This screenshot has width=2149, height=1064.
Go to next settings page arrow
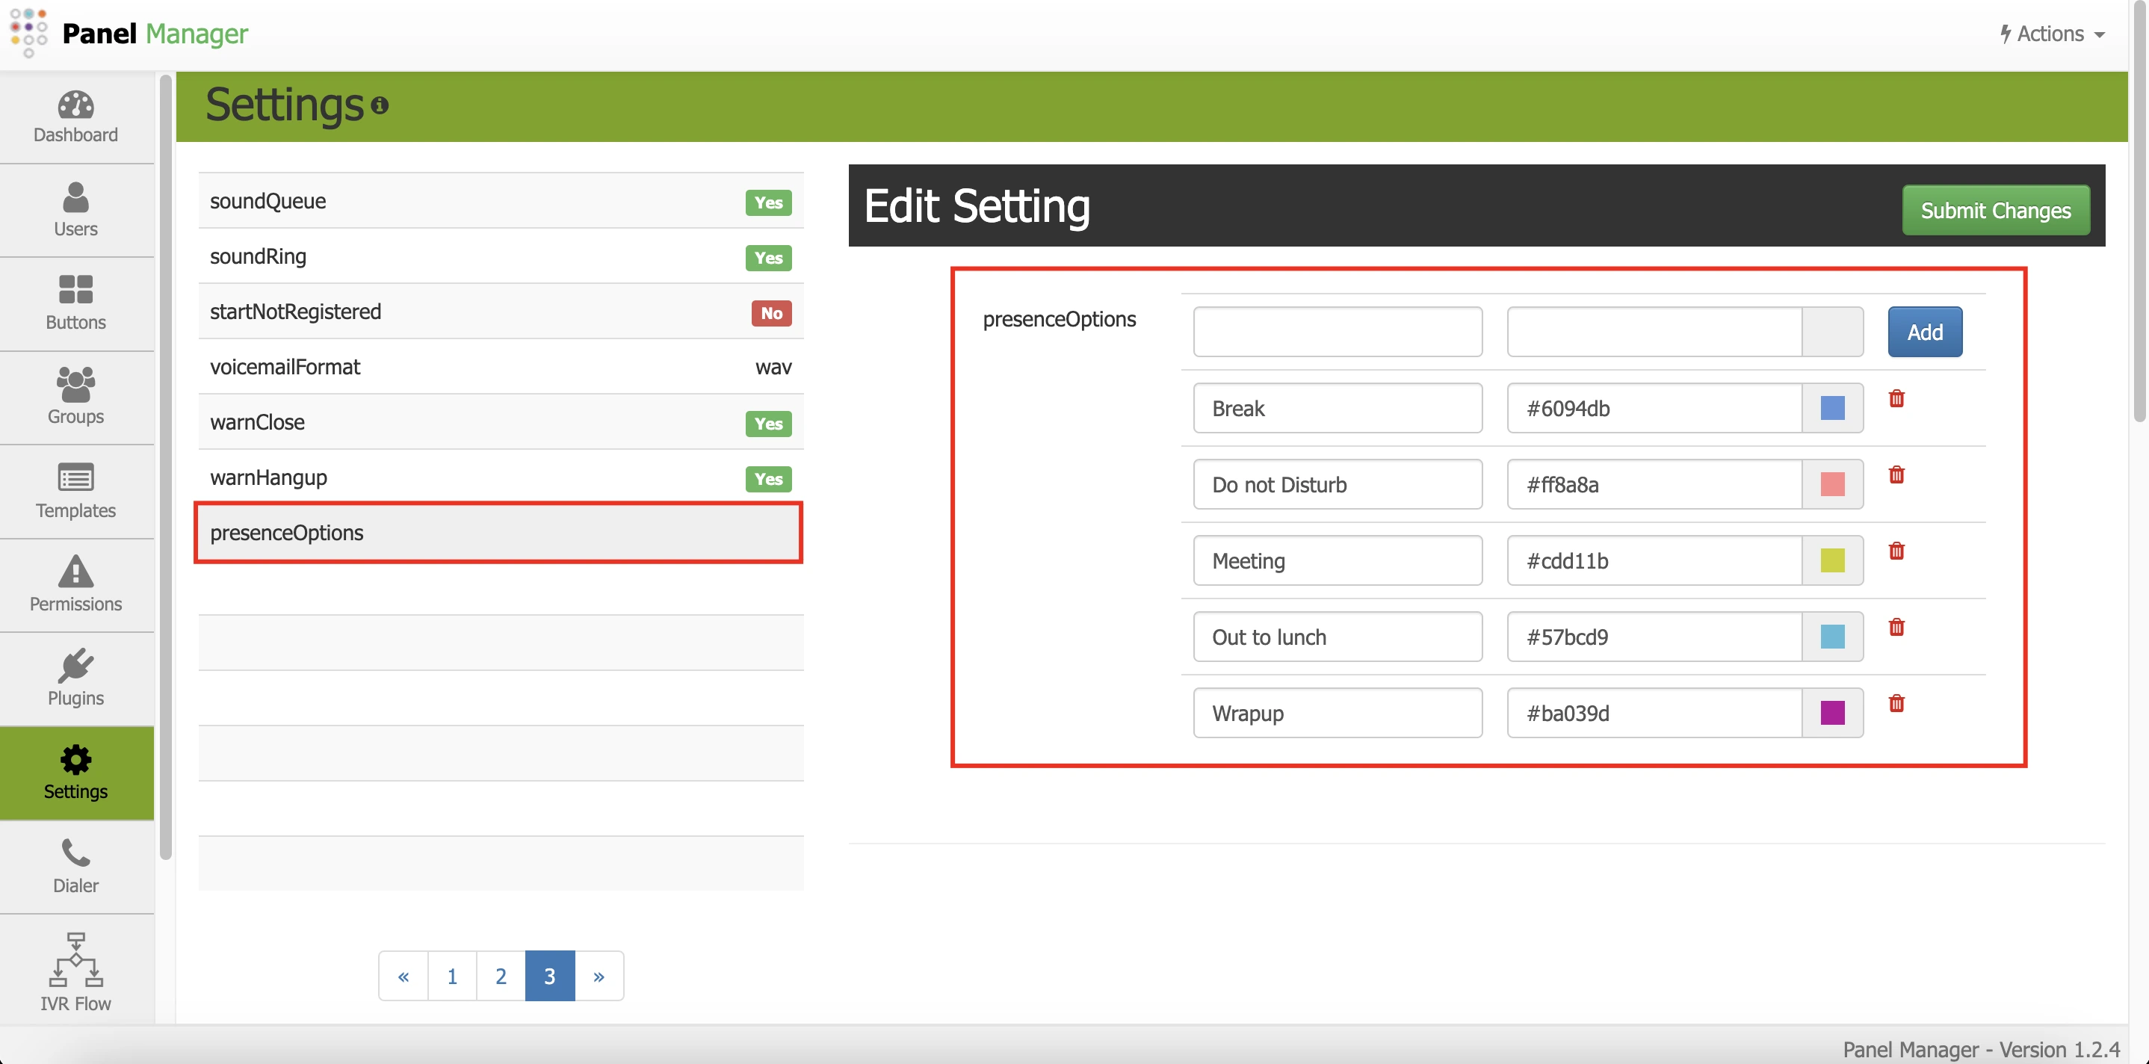[x=599, y=976]
